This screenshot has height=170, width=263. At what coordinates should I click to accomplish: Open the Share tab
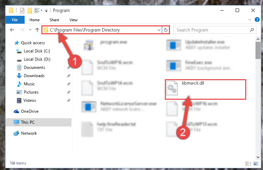54,20
